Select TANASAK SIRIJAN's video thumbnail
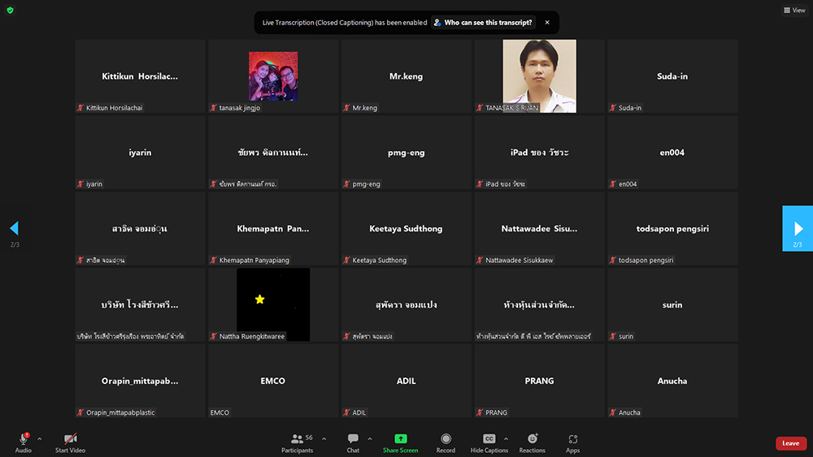 pyautogui.click(x=539, y=75)
